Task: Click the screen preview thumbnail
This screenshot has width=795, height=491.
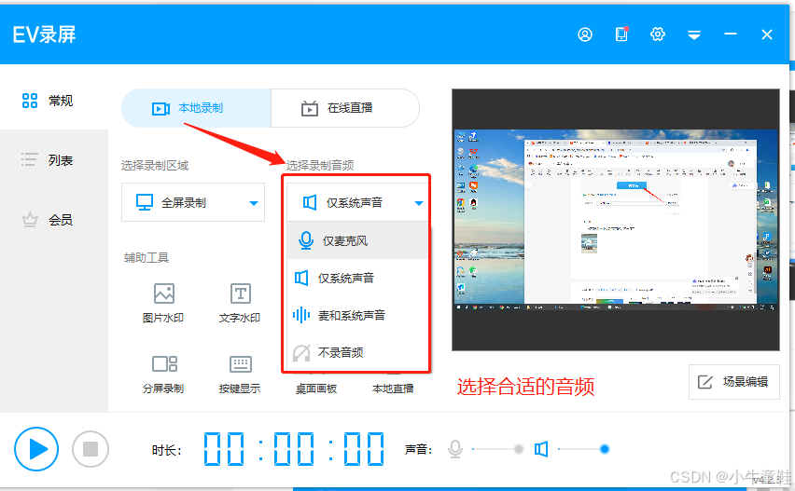Action: pyautogui.click(x=616, y=220)
